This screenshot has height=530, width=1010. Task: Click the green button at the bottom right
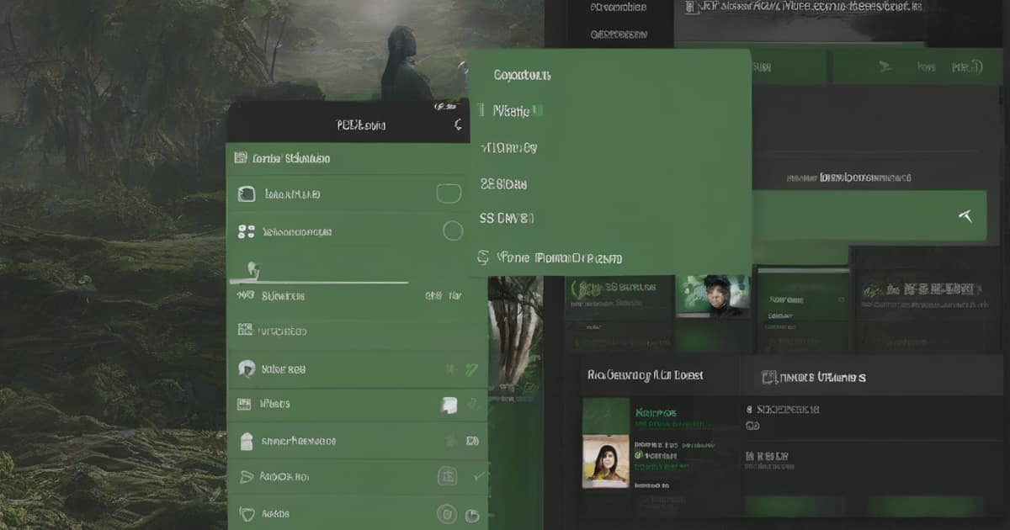tap(924, 506)
